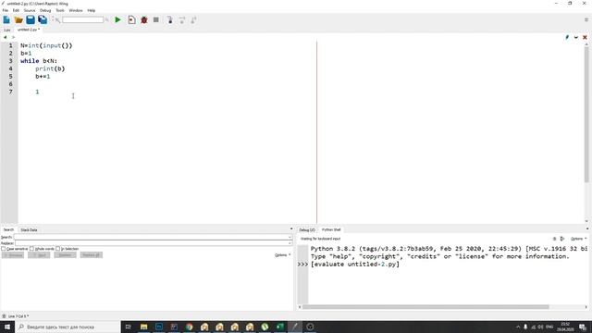The height and width of the screenshot is (333, 592).
Task: Open the Debug menu
Action: pos(45,10)
